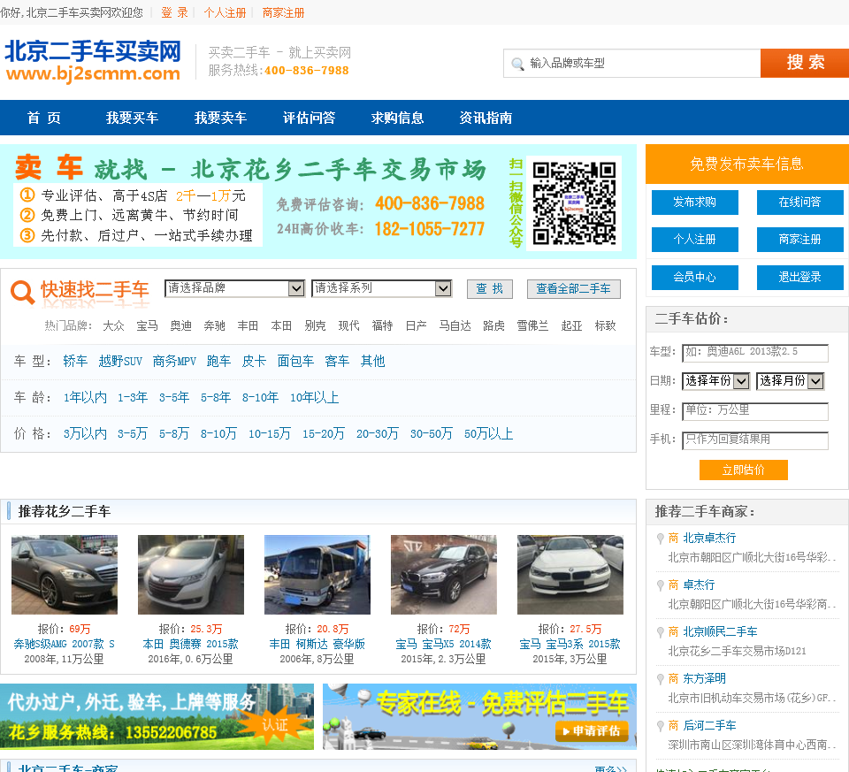
Task: Click 登录 link in top bar
Action: click(x=174, y=12)
